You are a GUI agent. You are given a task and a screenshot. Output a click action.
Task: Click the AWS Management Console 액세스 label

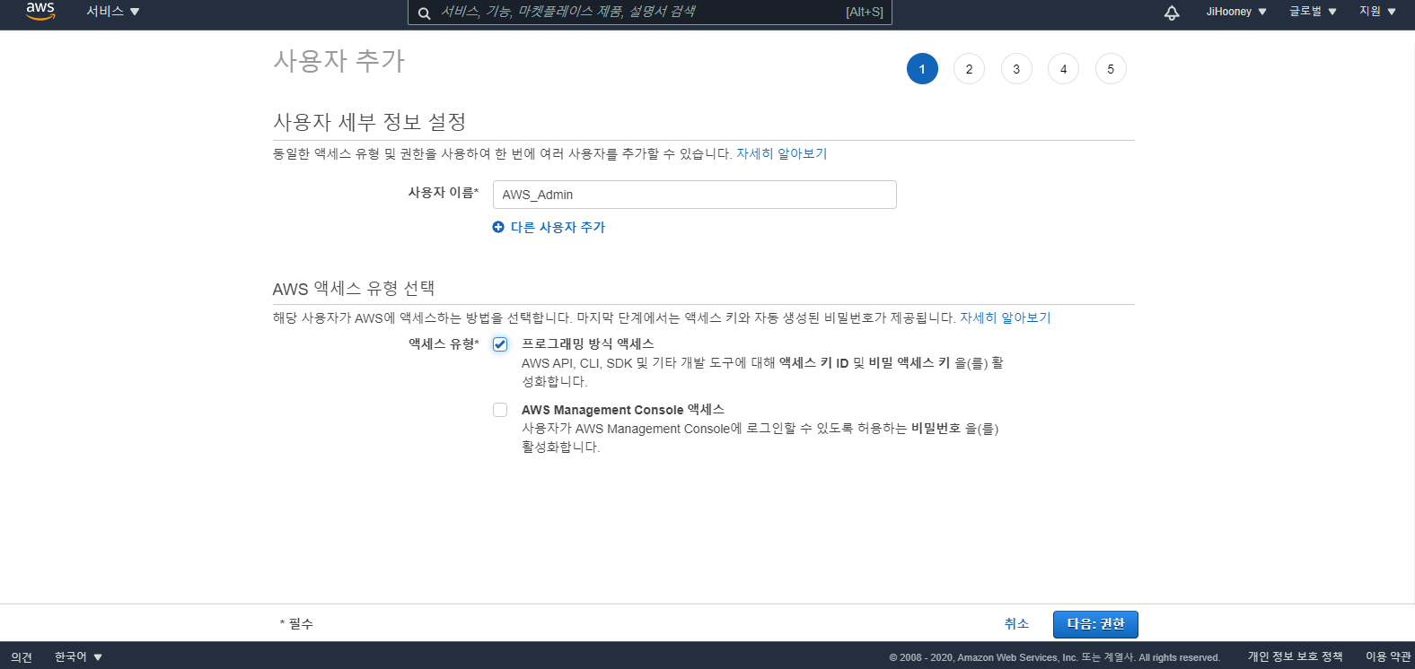pyautogui.click(x=623, y=410)
